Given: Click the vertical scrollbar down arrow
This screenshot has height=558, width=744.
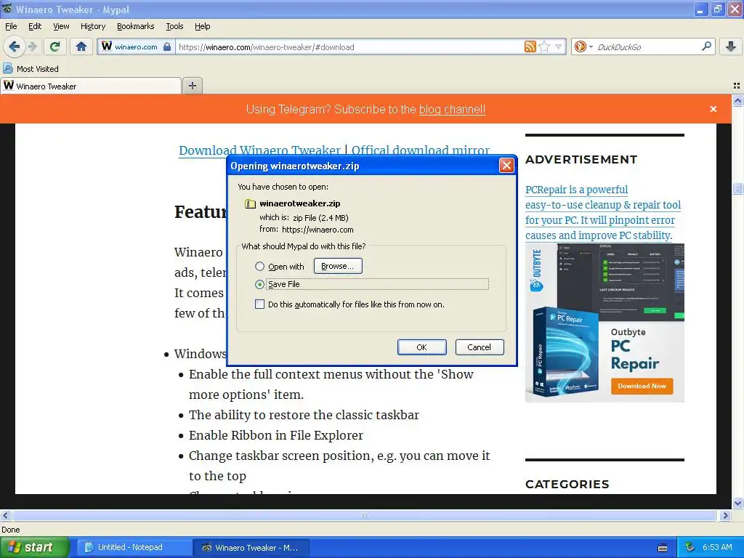Looking at the screenshot, I should [737, 503].
